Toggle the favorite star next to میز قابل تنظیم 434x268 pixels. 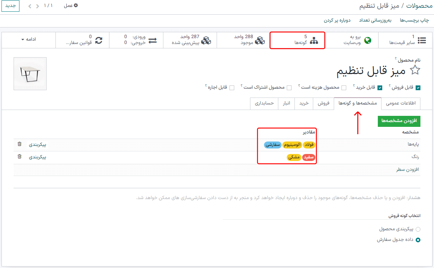[415, 70]
